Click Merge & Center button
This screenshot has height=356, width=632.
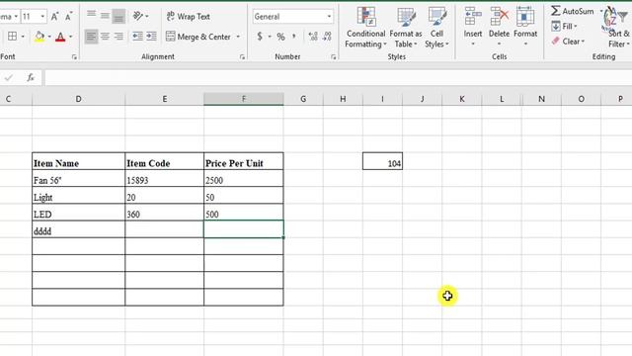coord(198,37)
